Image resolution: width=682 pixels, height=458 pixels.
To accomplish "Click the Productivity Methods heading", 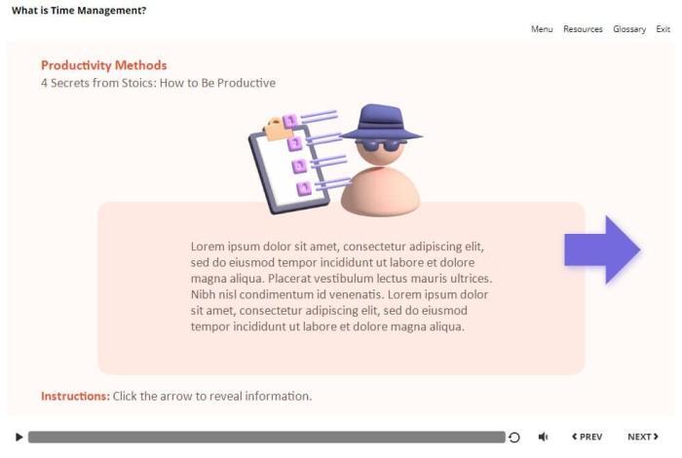I will coord(104,65).
